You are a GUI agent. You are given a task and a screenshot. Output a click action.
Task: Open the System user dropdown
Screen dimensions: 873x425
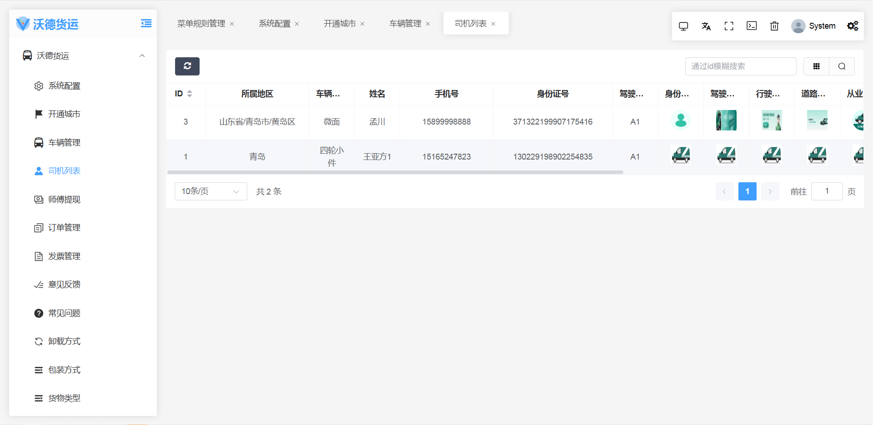[813, 26]
